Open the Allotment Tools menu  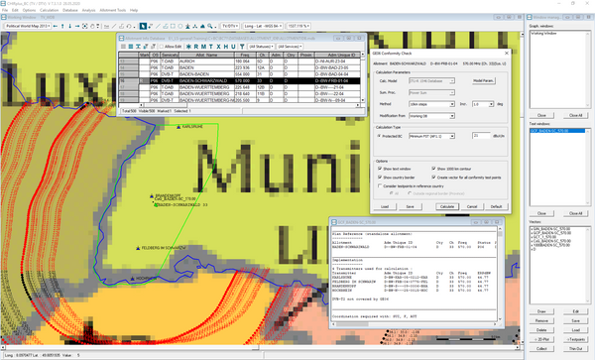click(113, 10)
